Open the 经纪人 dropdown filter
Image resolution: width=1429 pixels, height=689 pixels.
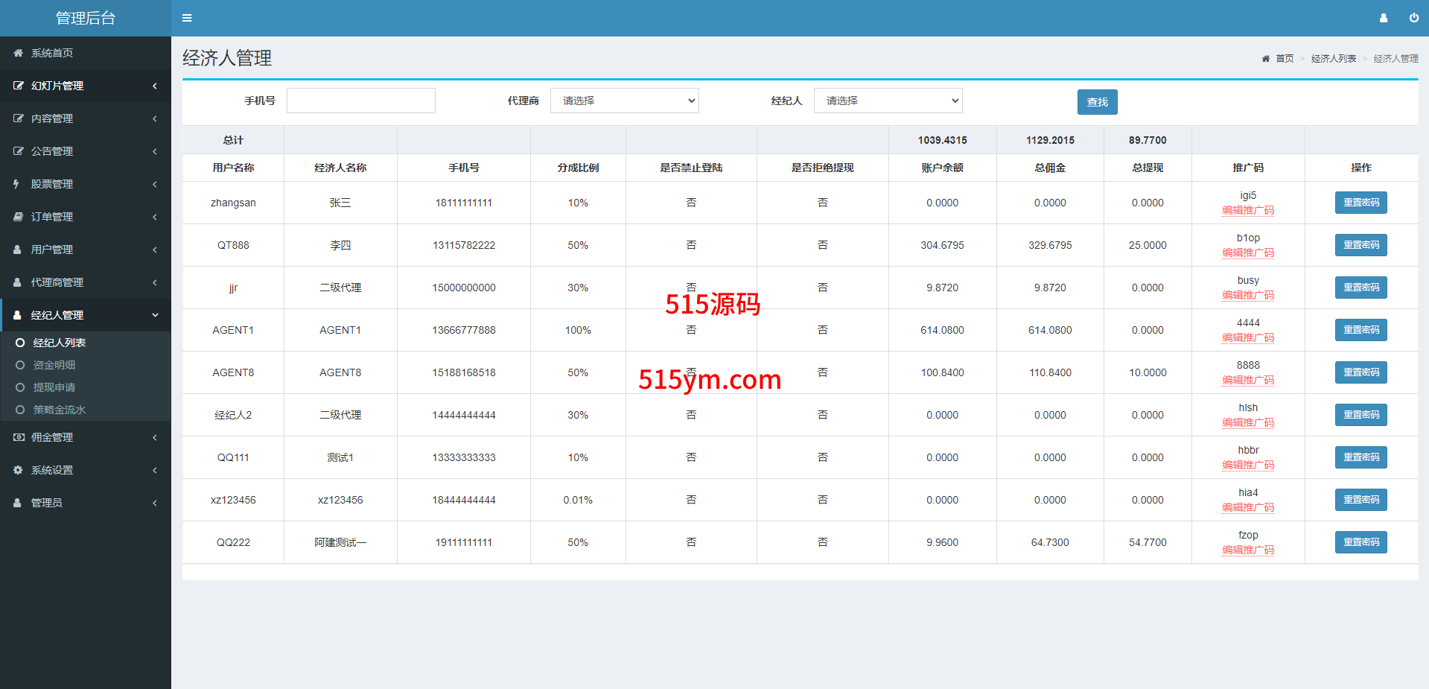point(888,101)
